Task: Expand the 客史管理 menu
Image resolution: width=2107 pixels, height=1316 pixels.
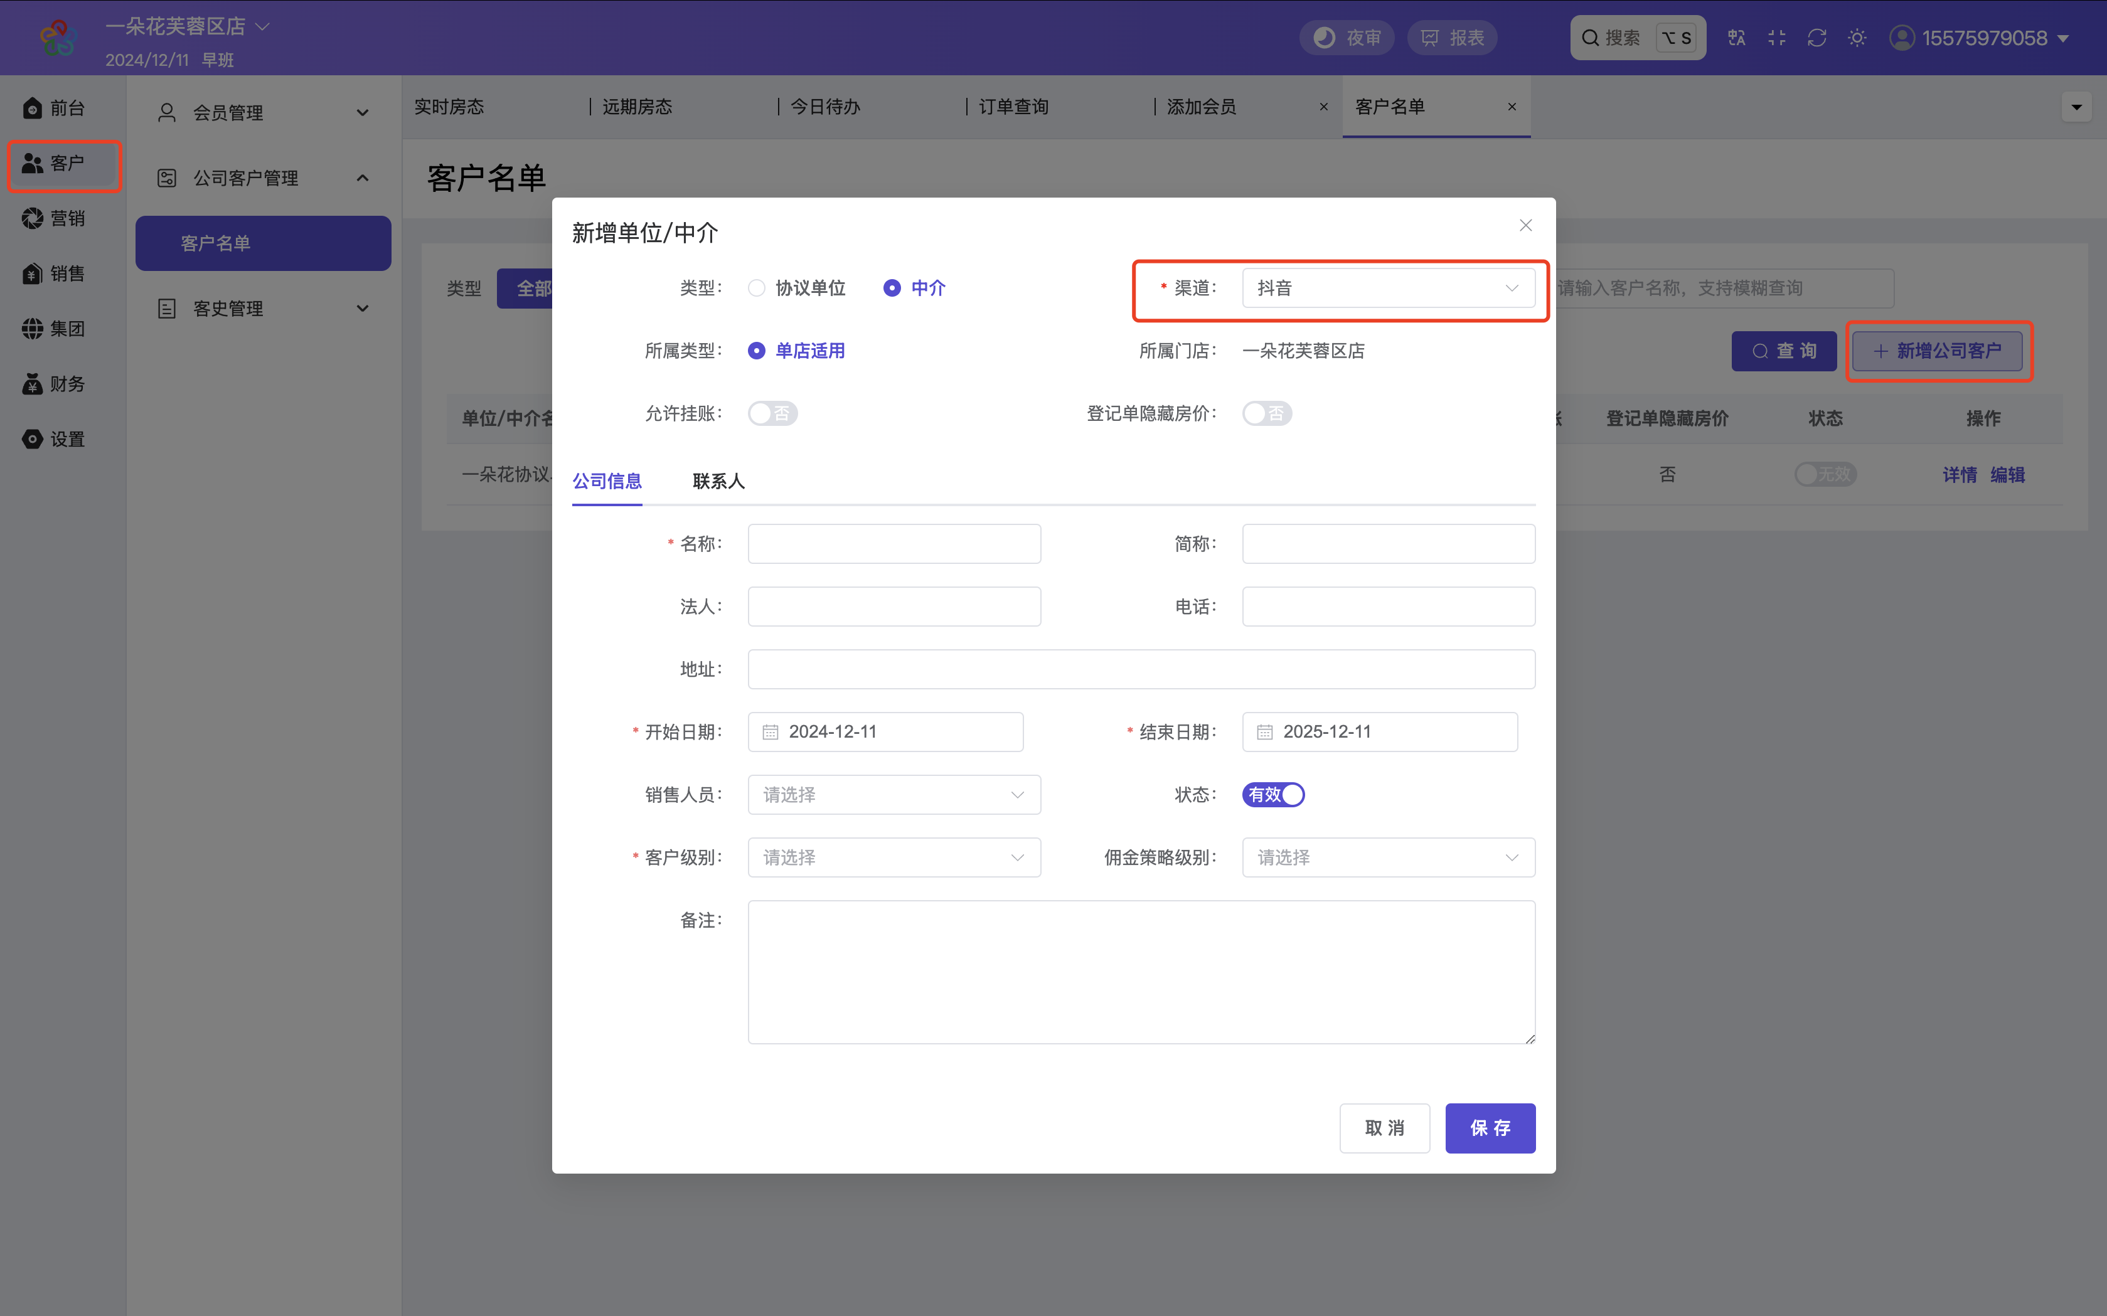Action: pyautogui.click(x=263, y=309)
